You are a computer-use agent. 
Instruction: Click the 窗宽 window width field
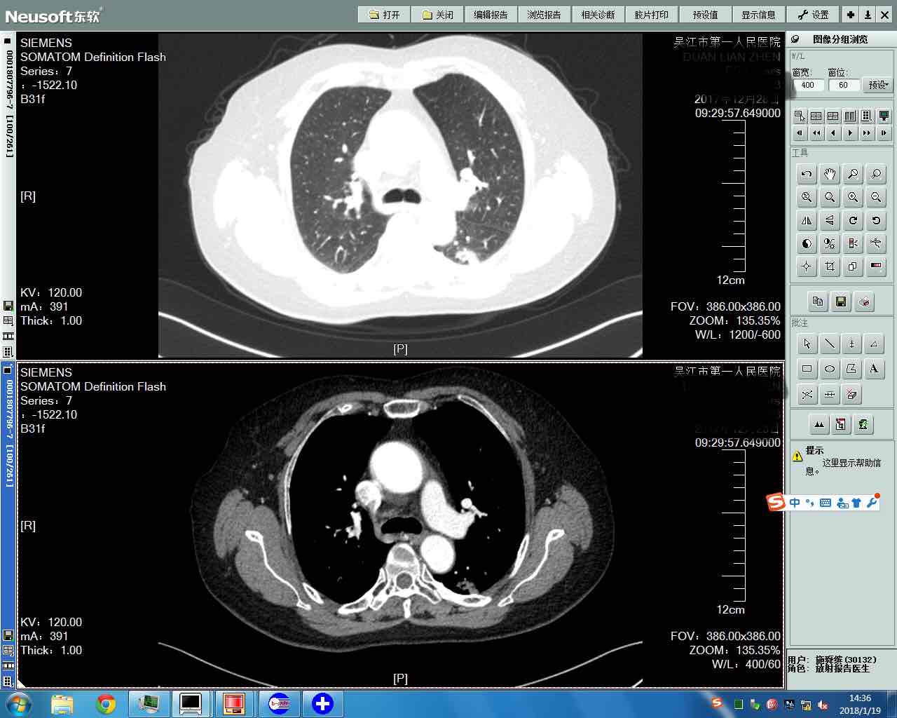(808, 85)
